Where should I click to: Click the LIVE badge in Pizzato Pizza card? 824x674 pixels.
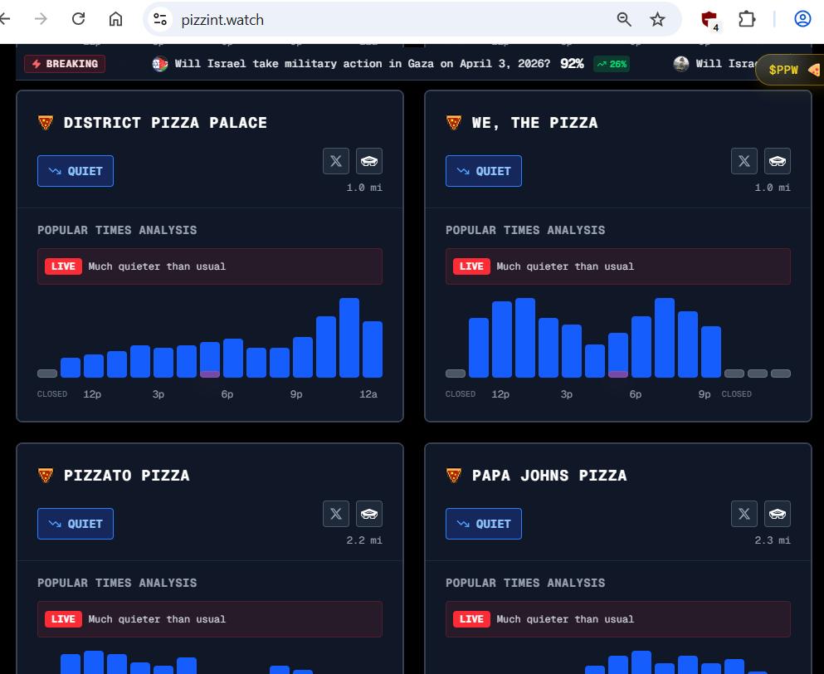point(63,619)
